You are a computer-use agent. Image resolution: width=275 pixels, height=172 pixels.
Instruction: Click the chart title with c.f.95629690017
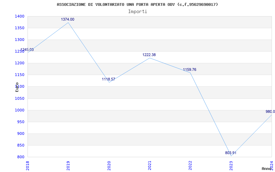point(137,4)
